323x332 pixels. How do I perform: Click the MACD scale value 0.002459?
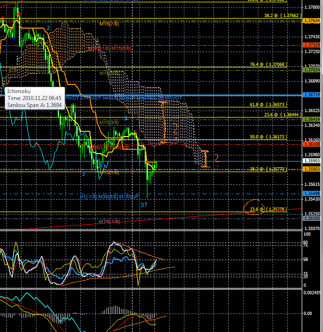312,293
